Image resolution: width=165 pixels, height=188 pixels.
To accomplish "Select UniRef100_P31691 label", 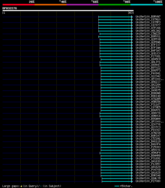I will 148,159.
